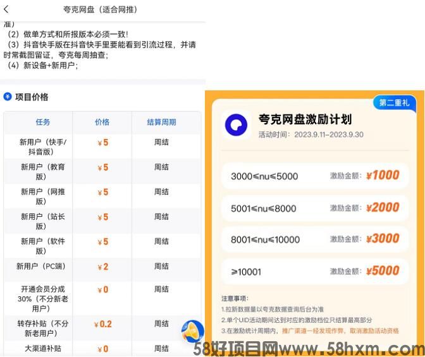Tap the ¥3000 incentive amount
The image size is (425, 357).
click(383, 239)
